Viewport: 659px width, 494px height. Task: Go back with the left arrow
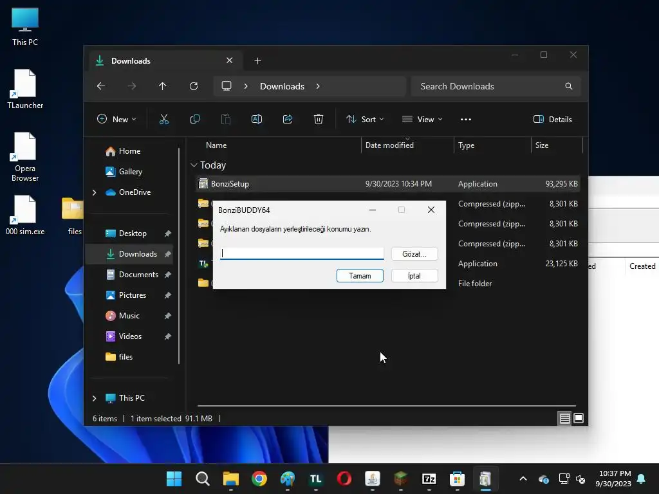click(101, 86)
